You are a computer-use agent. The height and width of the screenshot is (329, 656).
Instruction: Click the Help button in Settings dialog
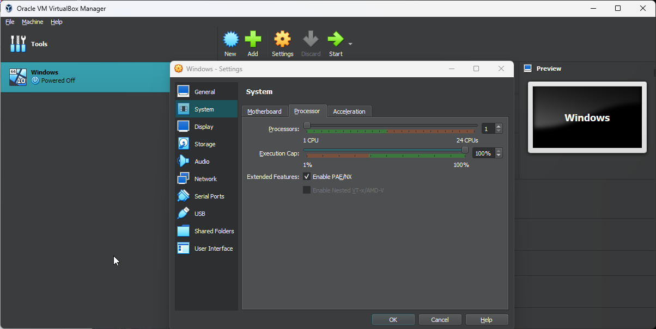[487, 320]
